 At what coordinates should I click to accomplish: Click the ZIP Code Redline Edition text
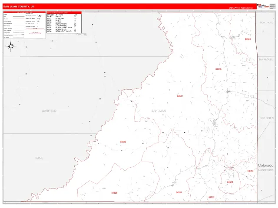(x=241, y=8)
